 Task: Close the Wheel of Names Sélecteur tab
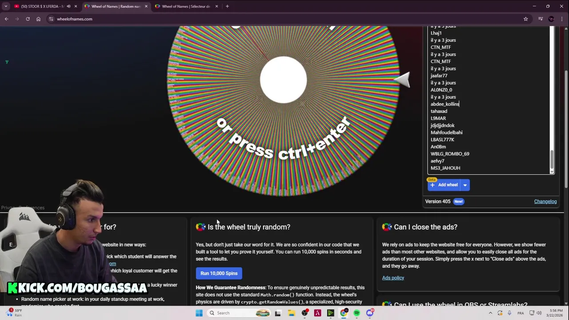216,6
